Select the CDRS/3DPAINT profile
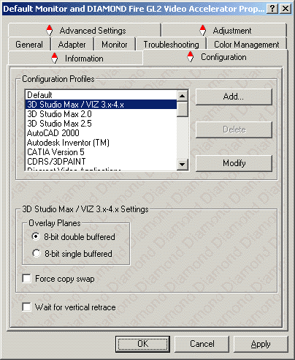This screenshot has height=360, width=295. coord(101,162)
